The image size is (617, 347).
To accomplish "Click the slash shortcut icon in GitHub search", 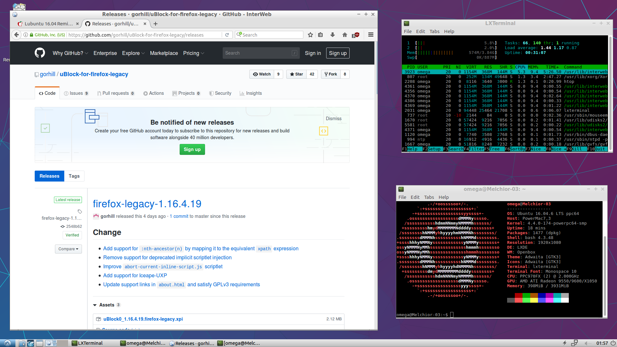I will [294, 53].
